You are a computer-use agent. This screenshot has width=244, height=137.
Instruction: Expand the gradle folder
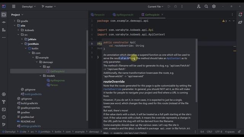(x=14, y=21)
